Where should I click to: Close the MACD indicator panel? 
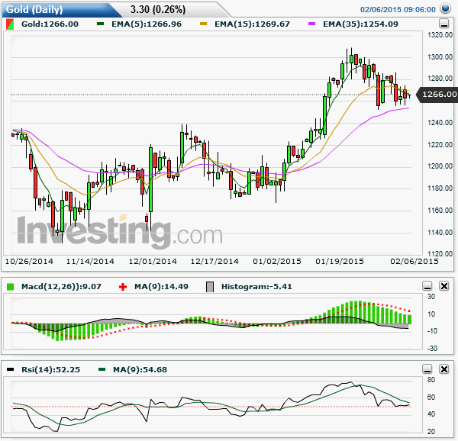click(444, 286)
